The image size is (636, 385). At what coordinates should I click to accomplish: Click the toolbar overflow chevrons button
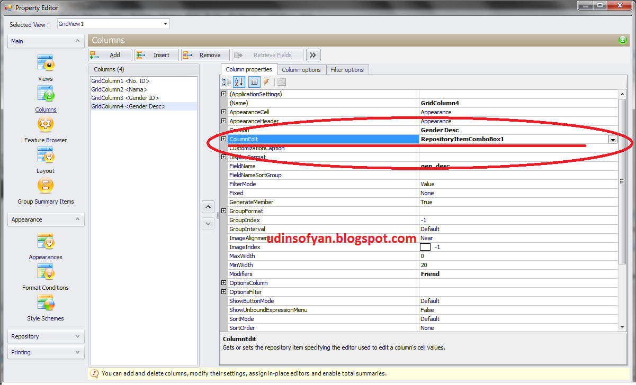tap(313, 55)
